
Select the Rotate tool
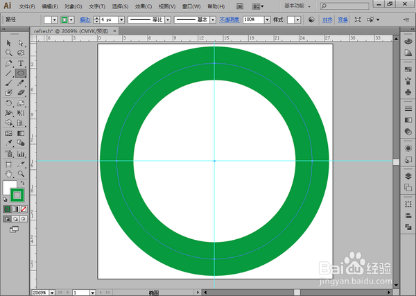pyautogui.click(x=8, y=103)
